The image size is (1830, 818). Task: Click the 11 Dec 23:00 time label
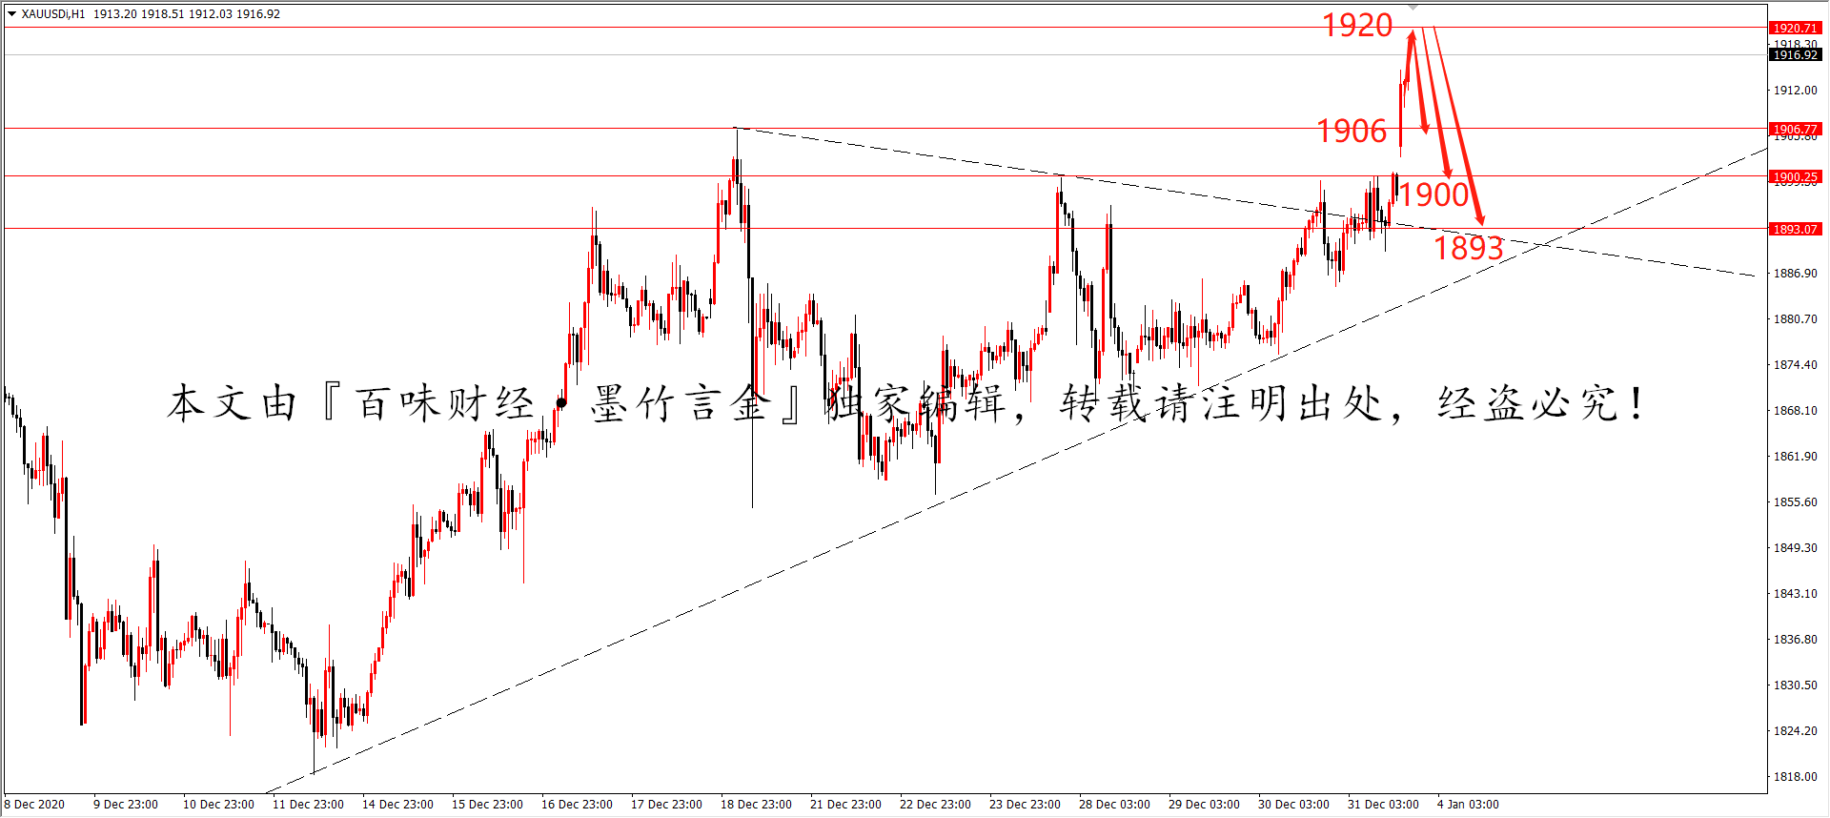click(x=308, y=805)
